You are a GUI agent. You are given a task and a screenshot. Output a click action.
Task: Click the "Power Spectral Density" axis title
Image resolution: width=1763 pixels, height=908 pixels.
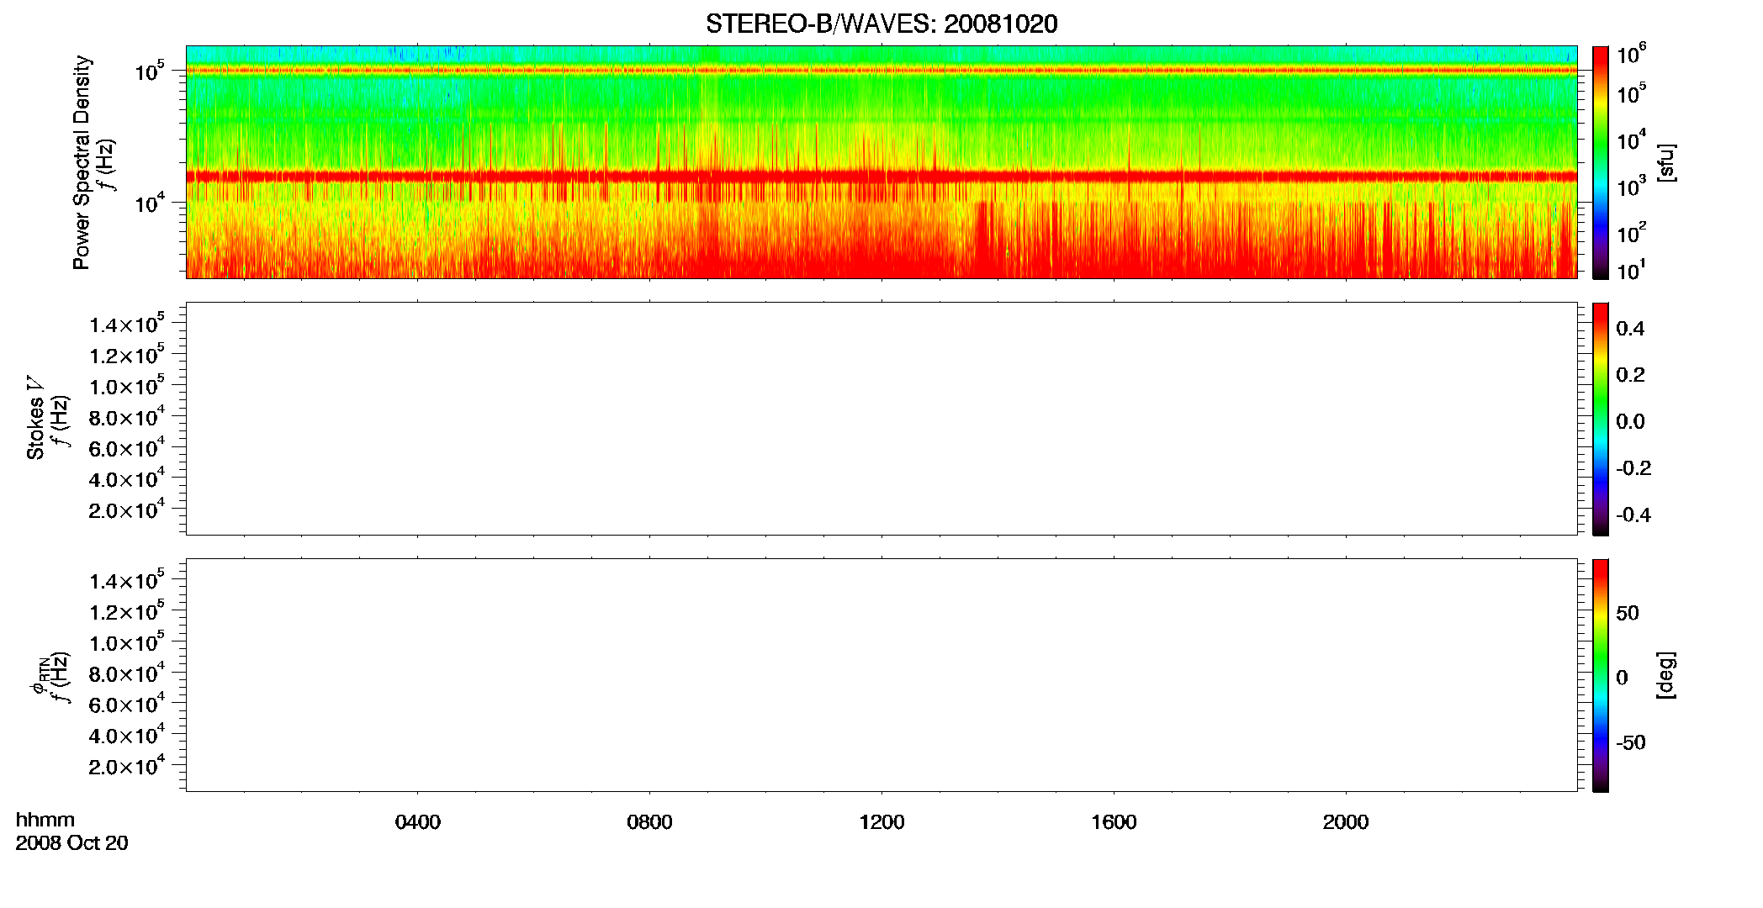coord(82,162)
